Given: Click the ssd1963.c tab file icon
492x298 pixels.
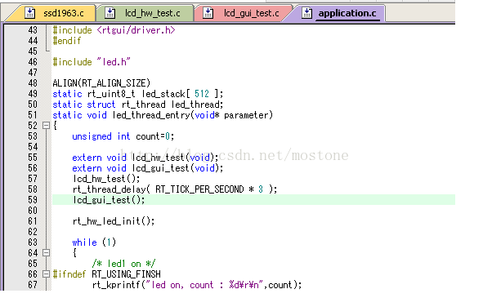Looking at the screenshot, I should [30, 13].
